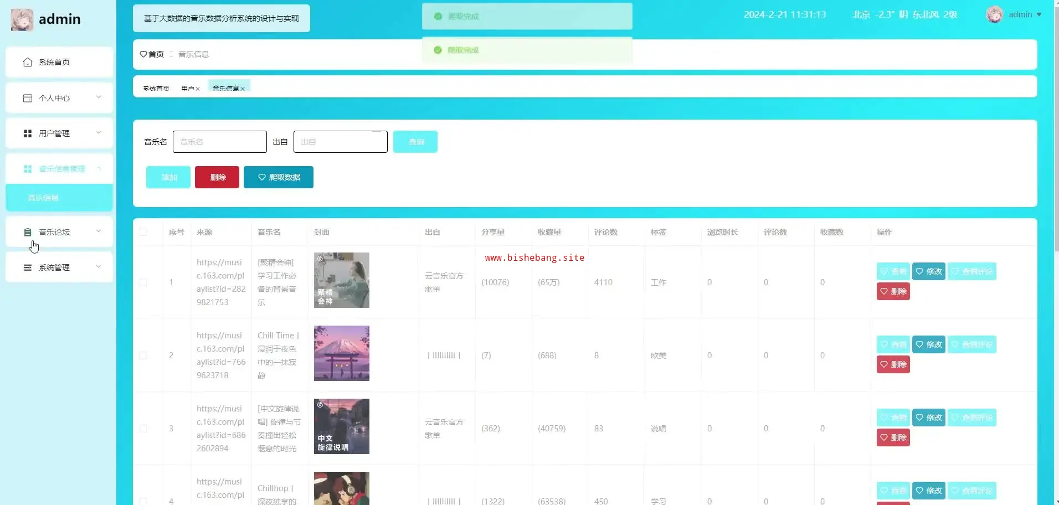Click 查看 for row 3
The image size is (1059, 505).
click(893, 418)
